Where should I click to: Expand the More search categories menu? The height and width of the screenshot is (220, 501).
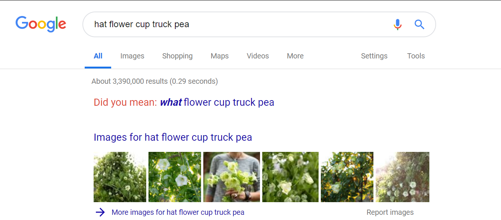(x=295, y=56)
